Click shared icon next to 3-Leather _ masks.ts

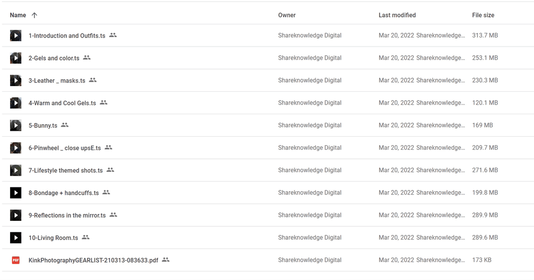(x=93, y=80)
